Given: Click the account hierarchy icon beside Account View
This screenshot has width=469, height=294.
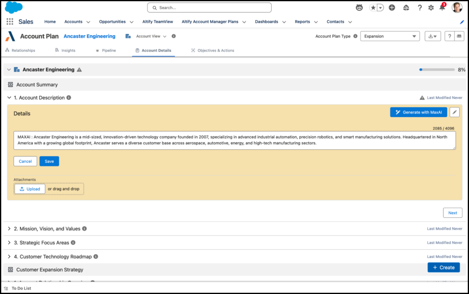Looking at the screenshot, I should pos(128,36).
